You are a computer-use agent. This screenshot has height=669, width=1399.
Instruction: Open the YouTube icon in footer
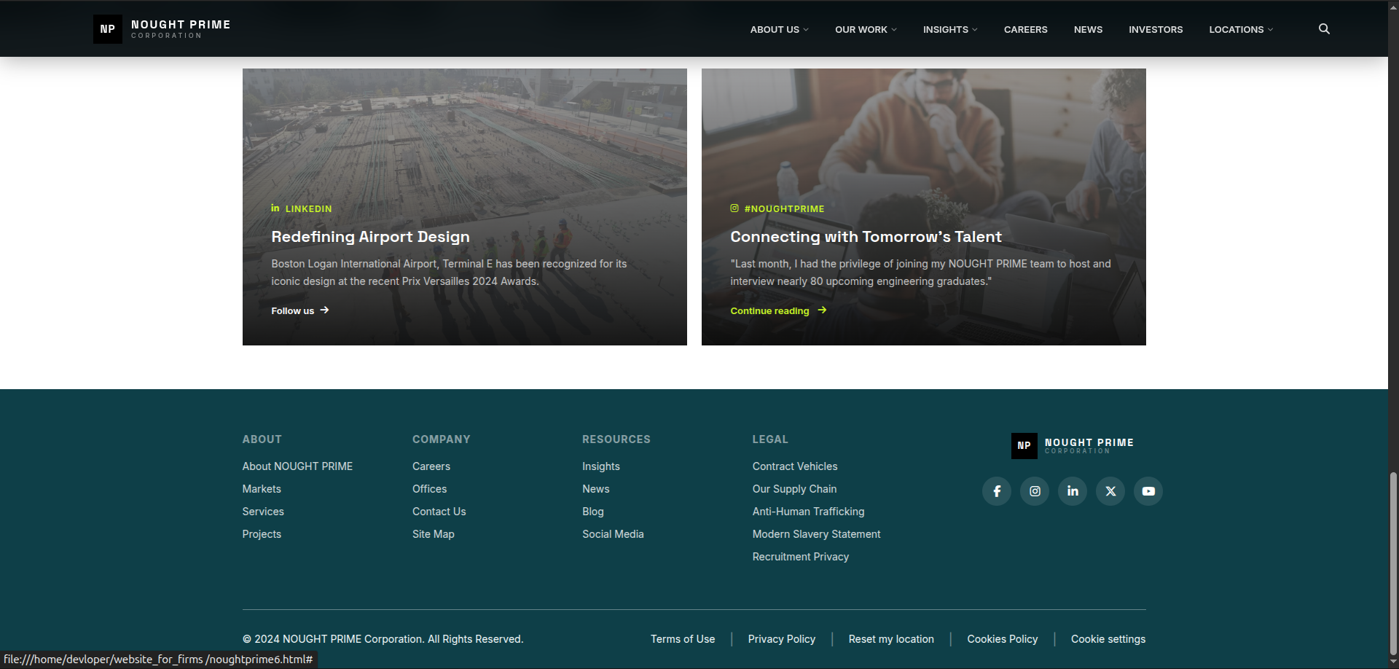1148,491
